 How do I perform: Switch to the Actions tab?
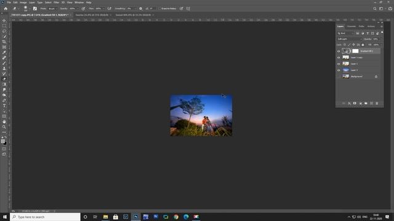point(371,26)
